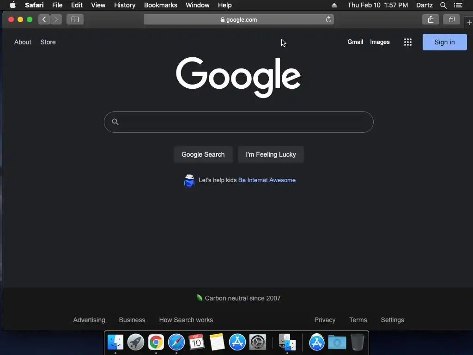This screenshot has width=473, height=355.
Task: Open the Bookmarks menu
Action: 160,5
